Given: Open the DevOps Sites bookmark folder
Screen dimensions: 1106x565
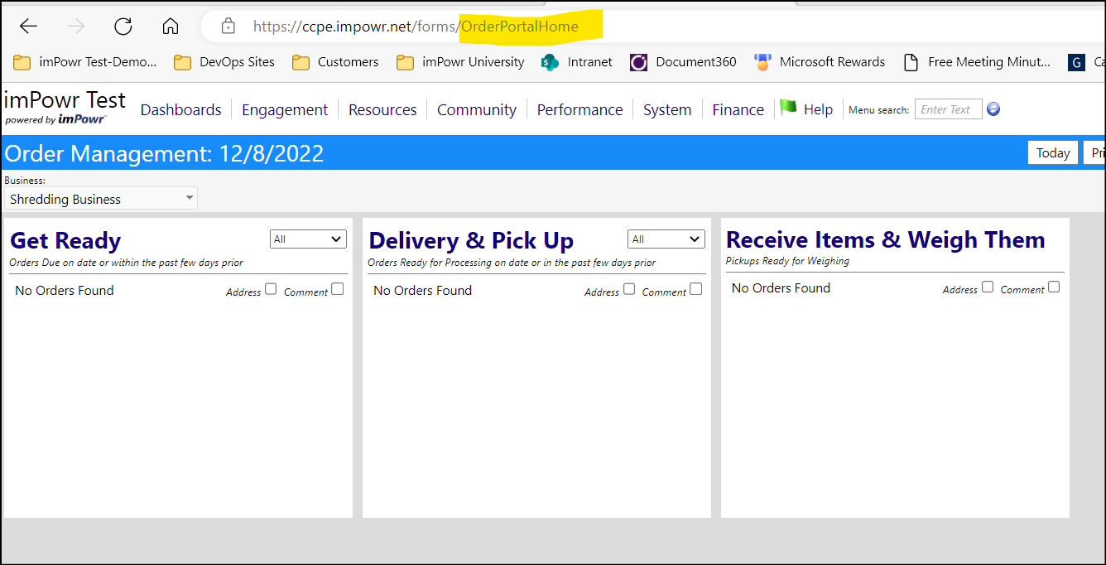Looking at the screenshot, I should (x=225, y=62).
